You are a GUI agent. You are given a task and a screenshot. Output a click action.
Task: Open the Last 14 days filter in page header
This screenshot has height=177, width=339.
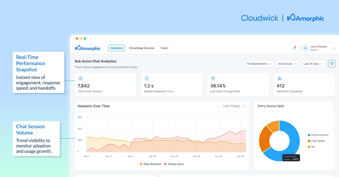pos(313,64)
